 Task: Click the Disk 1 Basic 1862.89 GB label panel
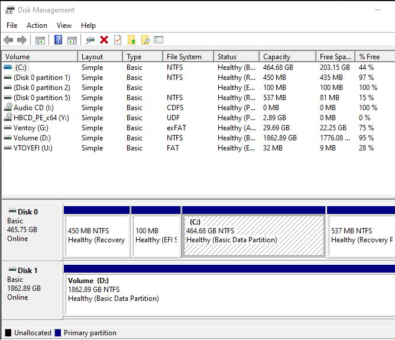32,290
